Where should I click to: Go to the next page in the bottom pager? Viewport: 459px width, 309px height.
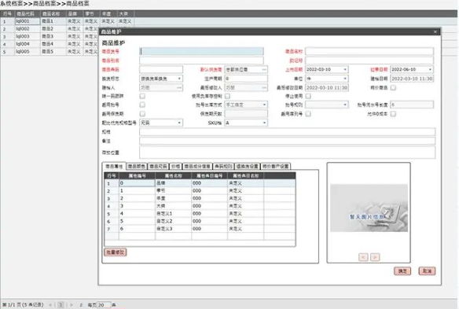pos(72,305)
